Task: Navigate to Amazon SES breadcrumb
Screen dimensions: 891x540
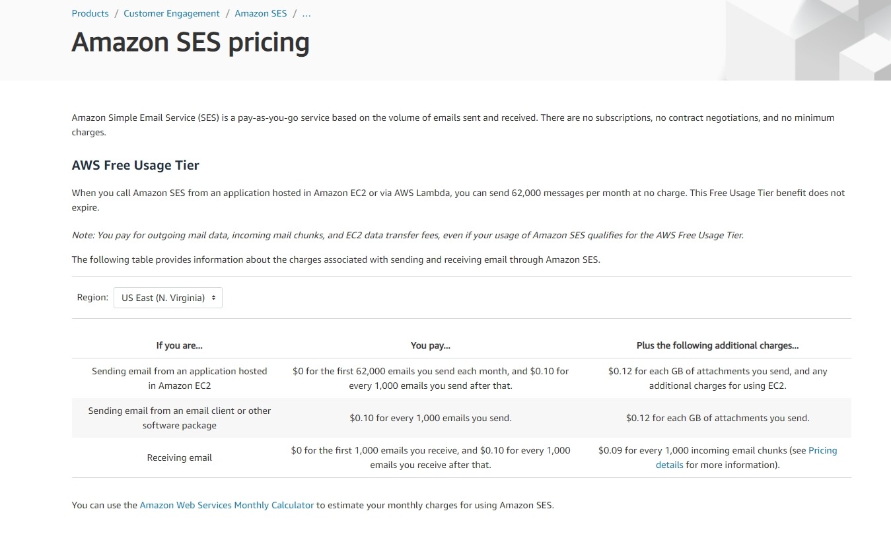Action: tap(261, 13)
